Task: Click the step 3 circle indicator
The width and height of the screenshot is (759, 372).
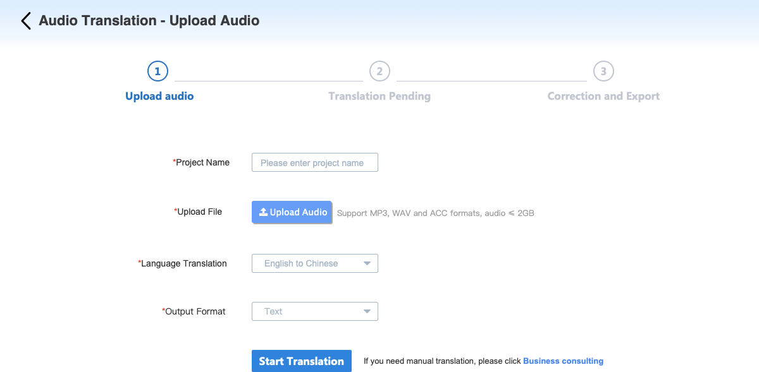Action: [603, 71]
